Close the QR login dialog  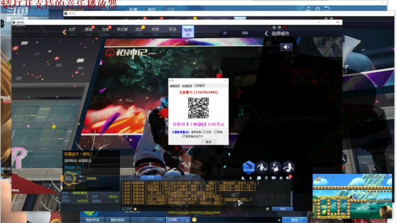pos(226,81)
